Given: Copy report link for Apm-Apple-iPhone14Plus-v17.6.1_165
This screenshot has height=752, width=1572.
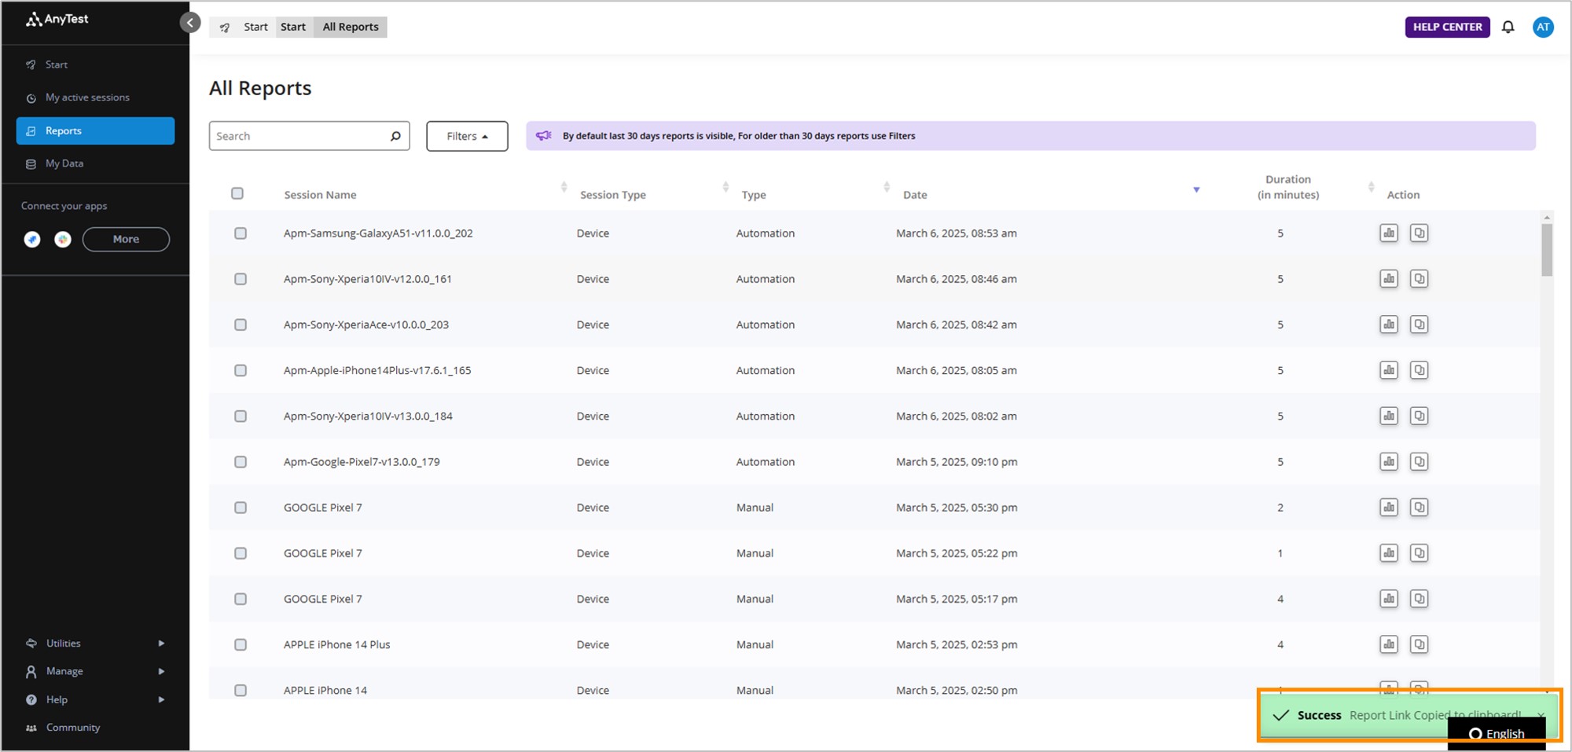Looking at the screenshot, I should click(1419, 370).
